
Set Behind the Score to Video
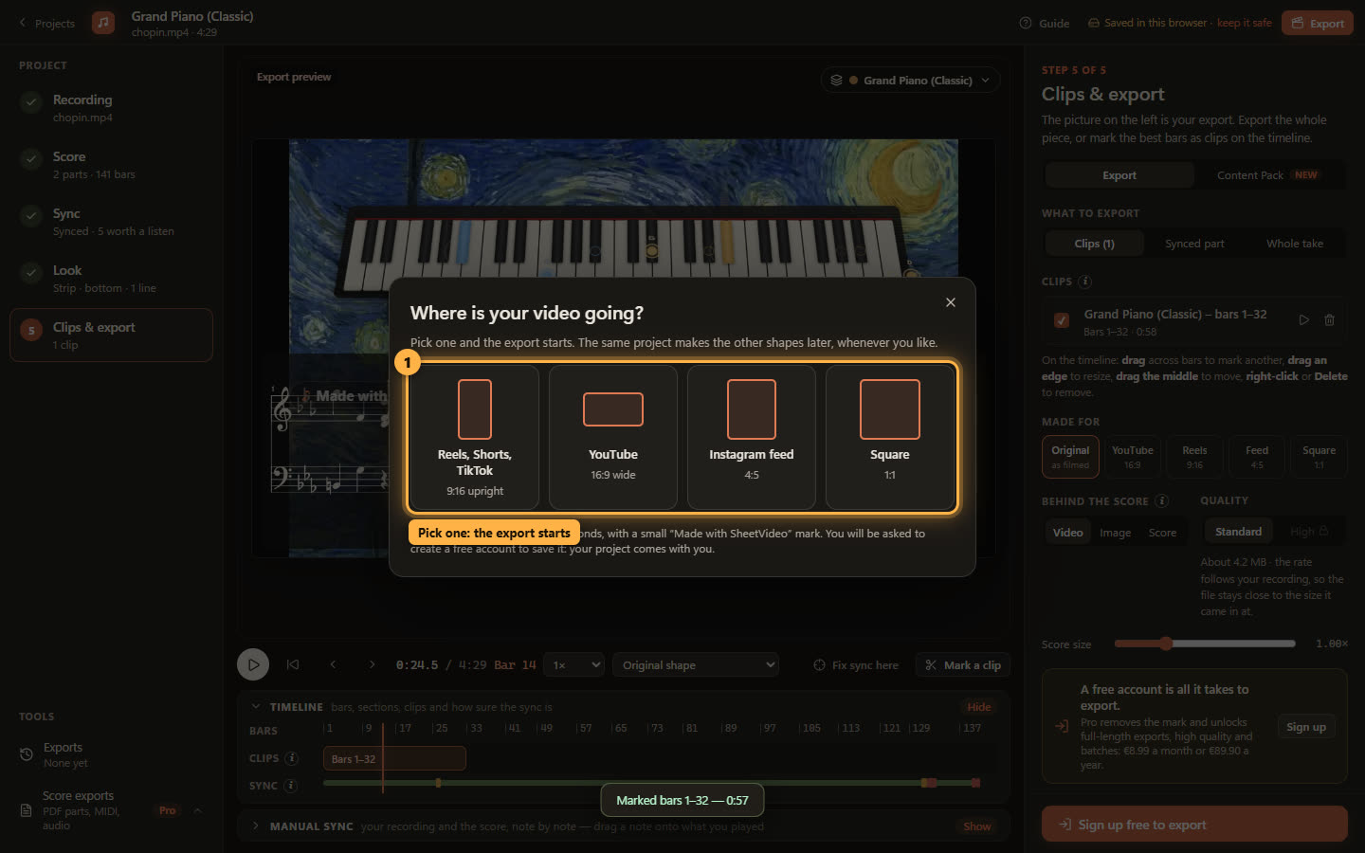pyautogui.click(x=1067, y=533)
